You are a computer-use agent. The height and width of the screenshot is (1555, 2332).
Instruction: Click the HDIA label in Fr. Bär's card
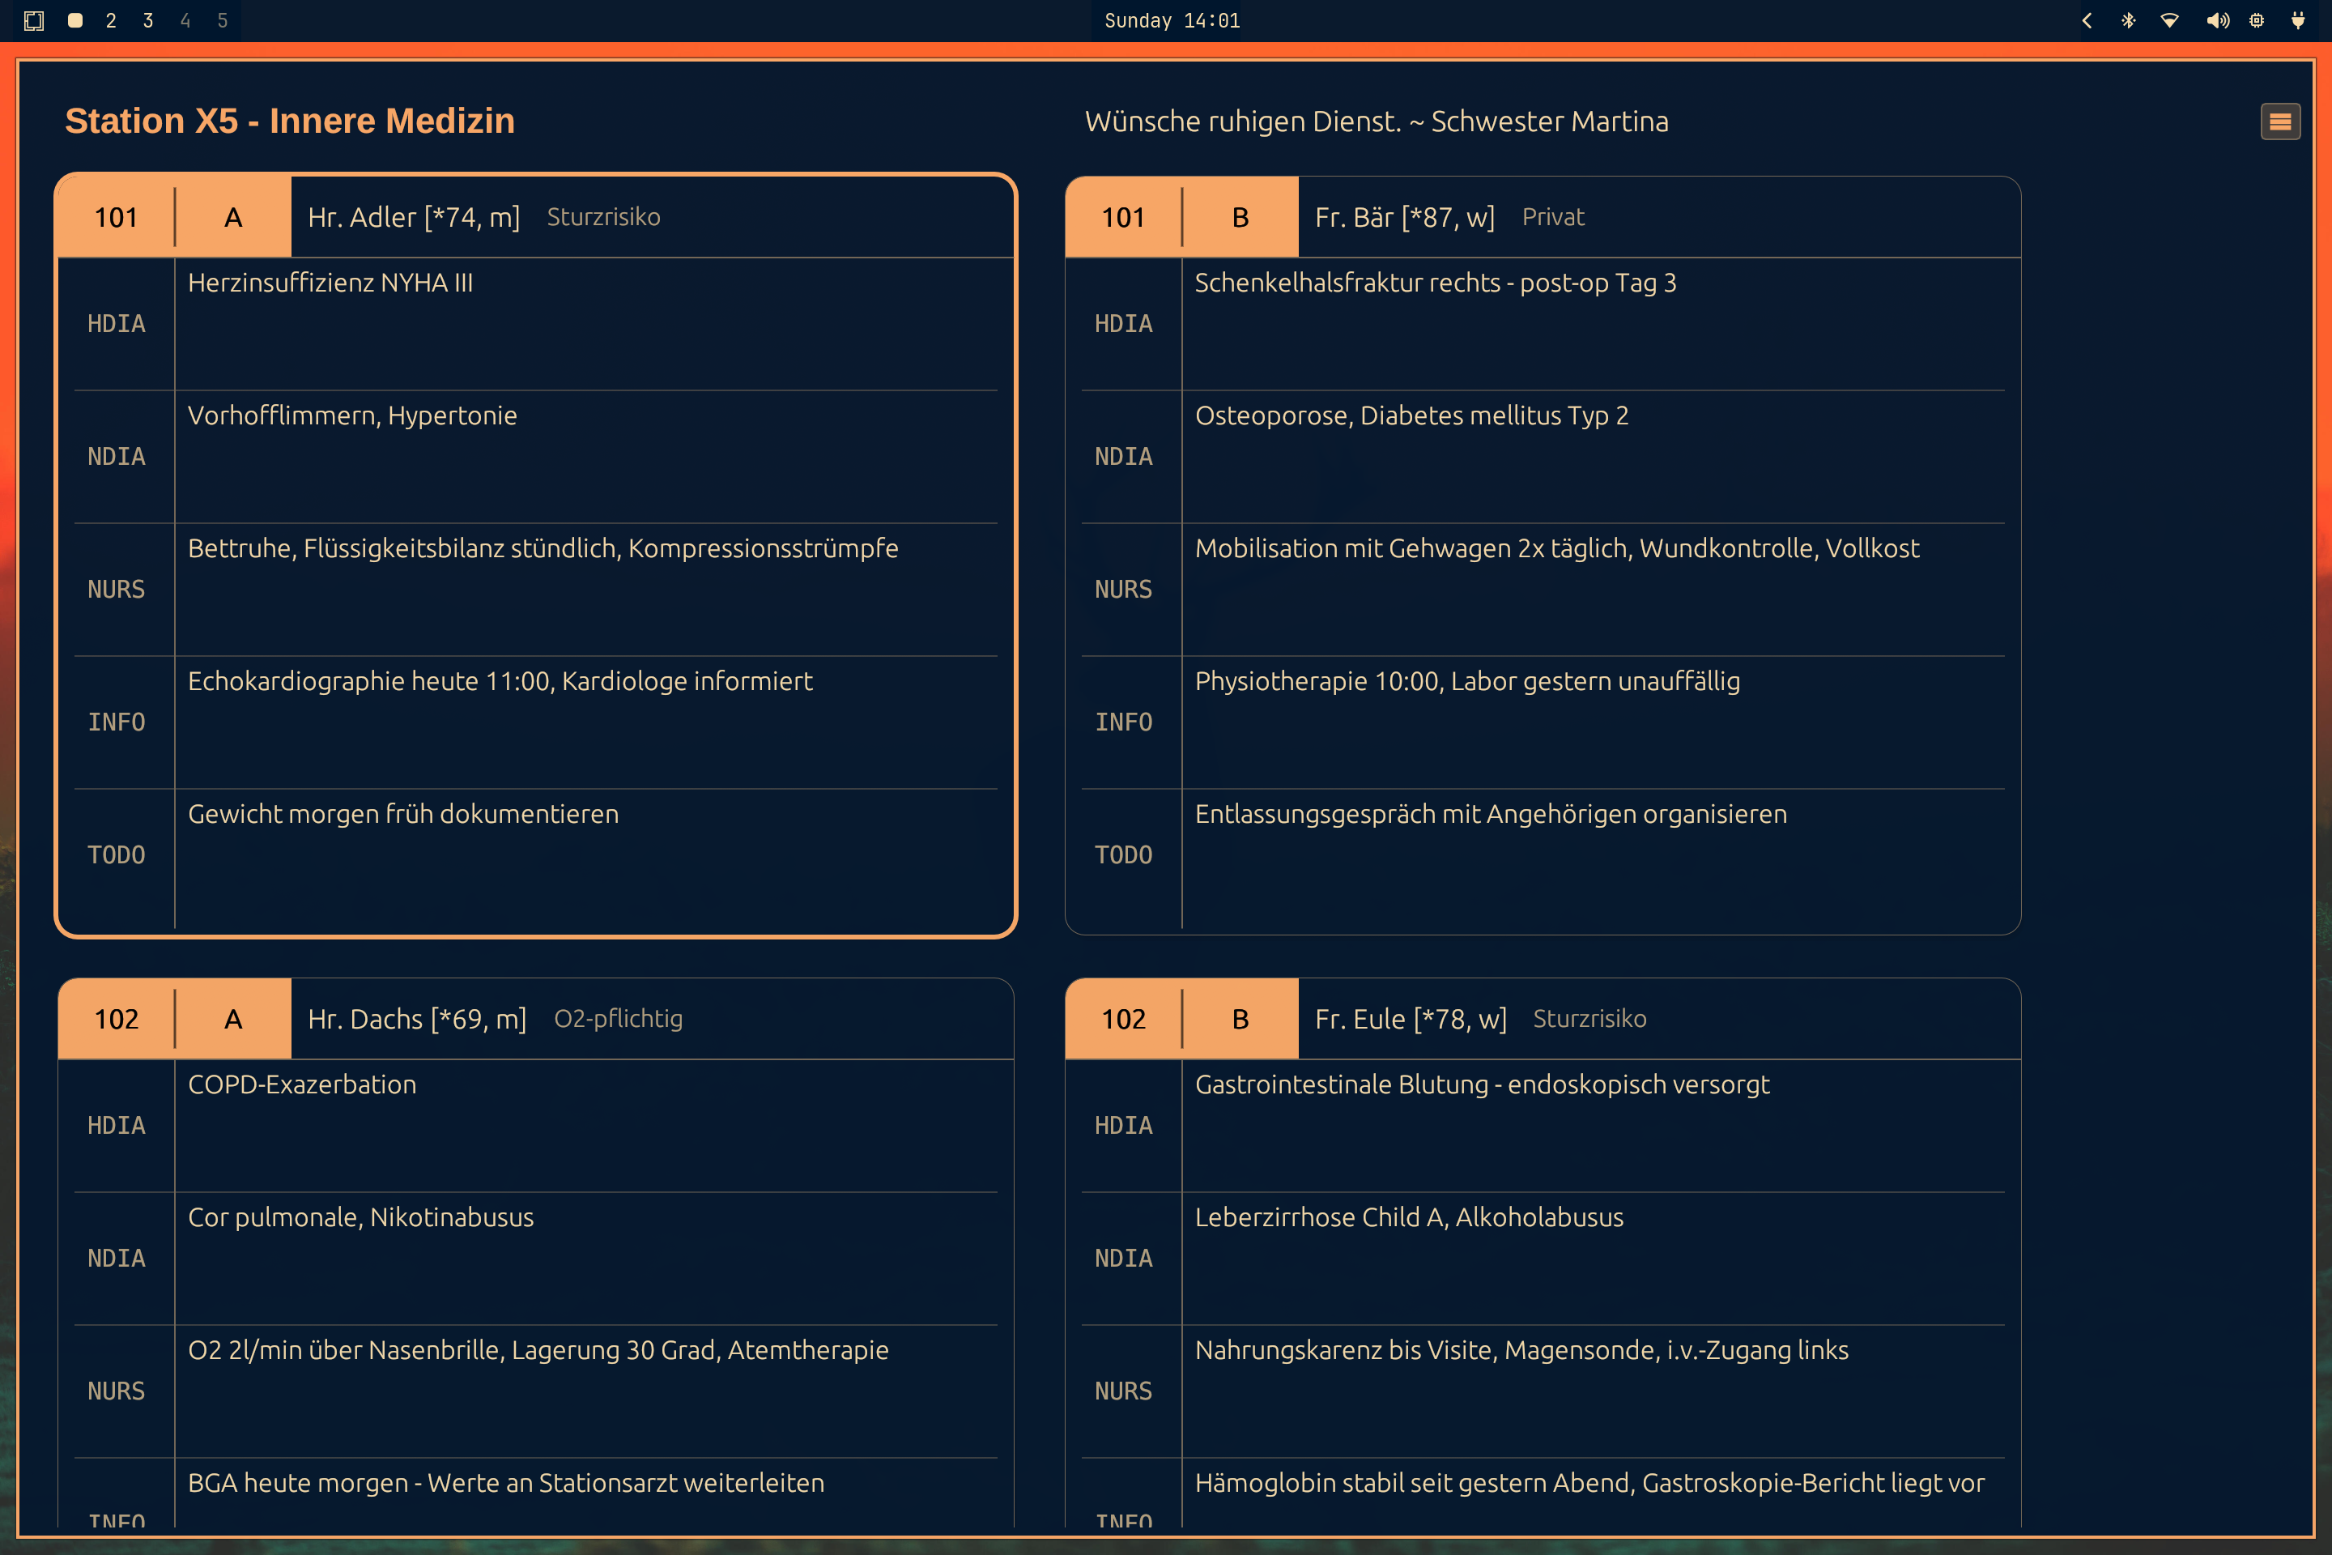(1123, 324)
